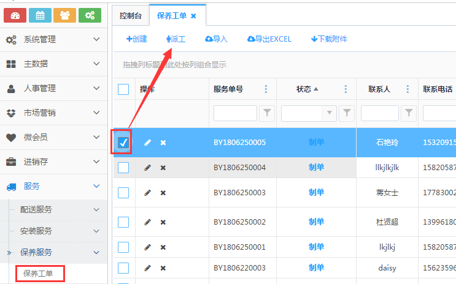Click the 服务单号 filter input field

pos(235,113)
